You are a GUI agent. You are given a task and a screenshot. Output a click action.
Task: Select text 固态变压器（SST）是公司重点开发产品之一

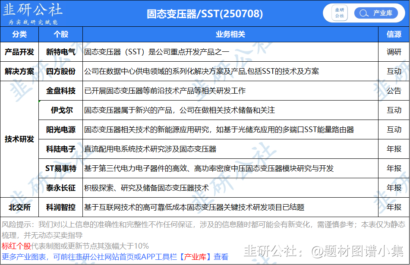157,52
